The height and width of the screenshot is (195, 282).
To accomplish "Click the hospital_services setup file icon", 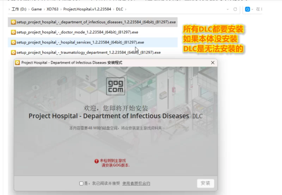I will pyautogui.click(x=13, y=42).
